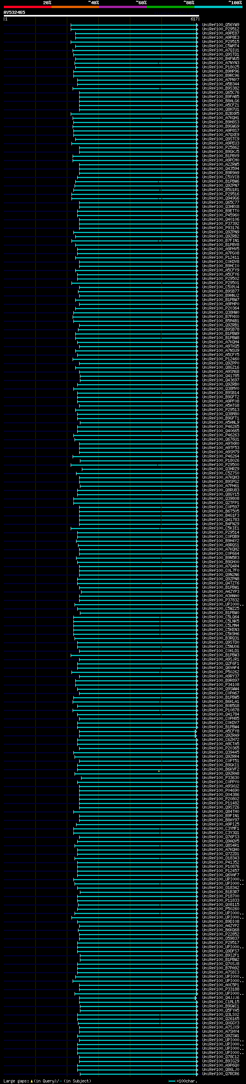Click hit name UniRef100_C0P597
The image size is (246, 1084).
(x=221, y=507)
